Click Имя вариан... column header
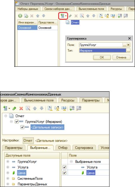 [27, 22]
